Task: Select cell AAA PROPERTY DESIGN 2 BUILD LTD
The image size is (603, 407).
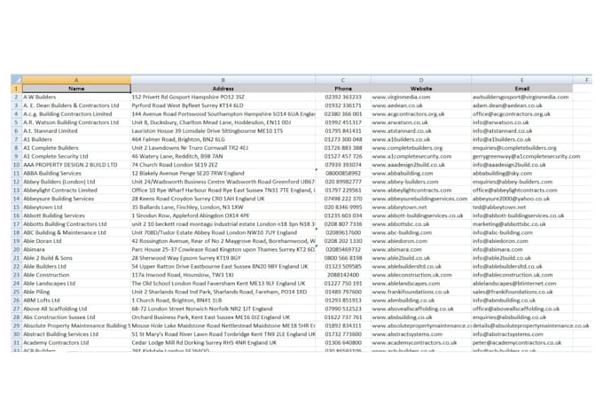Action: point(76,165)
